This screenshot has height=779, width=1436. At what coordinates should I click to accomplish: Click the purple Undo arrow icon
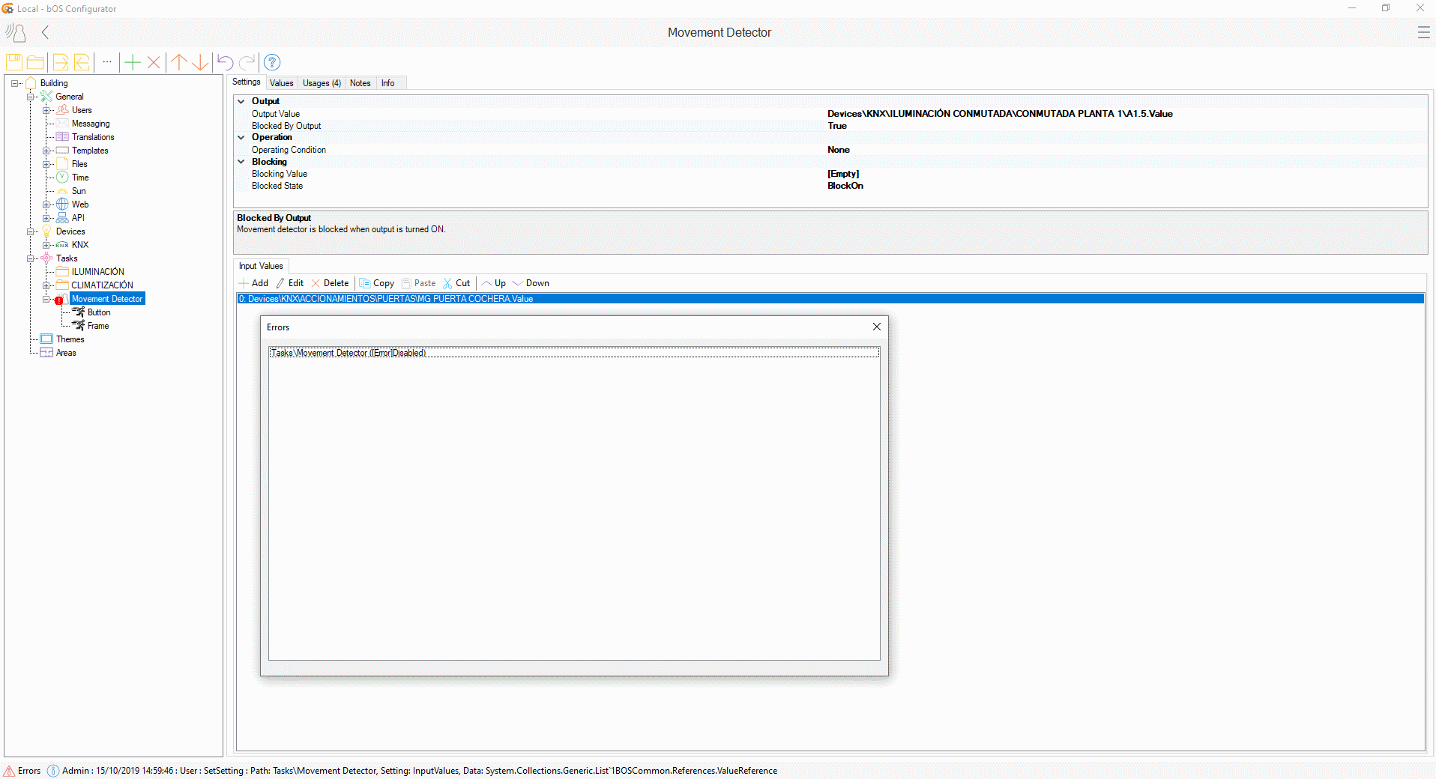(225, 62)
